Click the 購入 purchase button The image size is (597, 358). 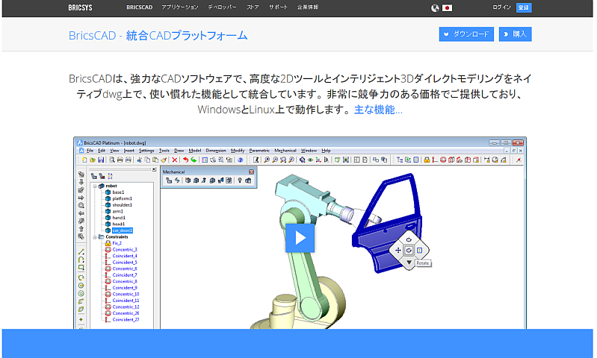point(515,34)
